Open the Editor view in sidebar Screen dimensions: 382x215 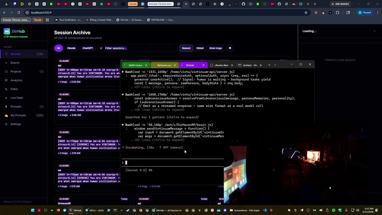coord(24,89)
